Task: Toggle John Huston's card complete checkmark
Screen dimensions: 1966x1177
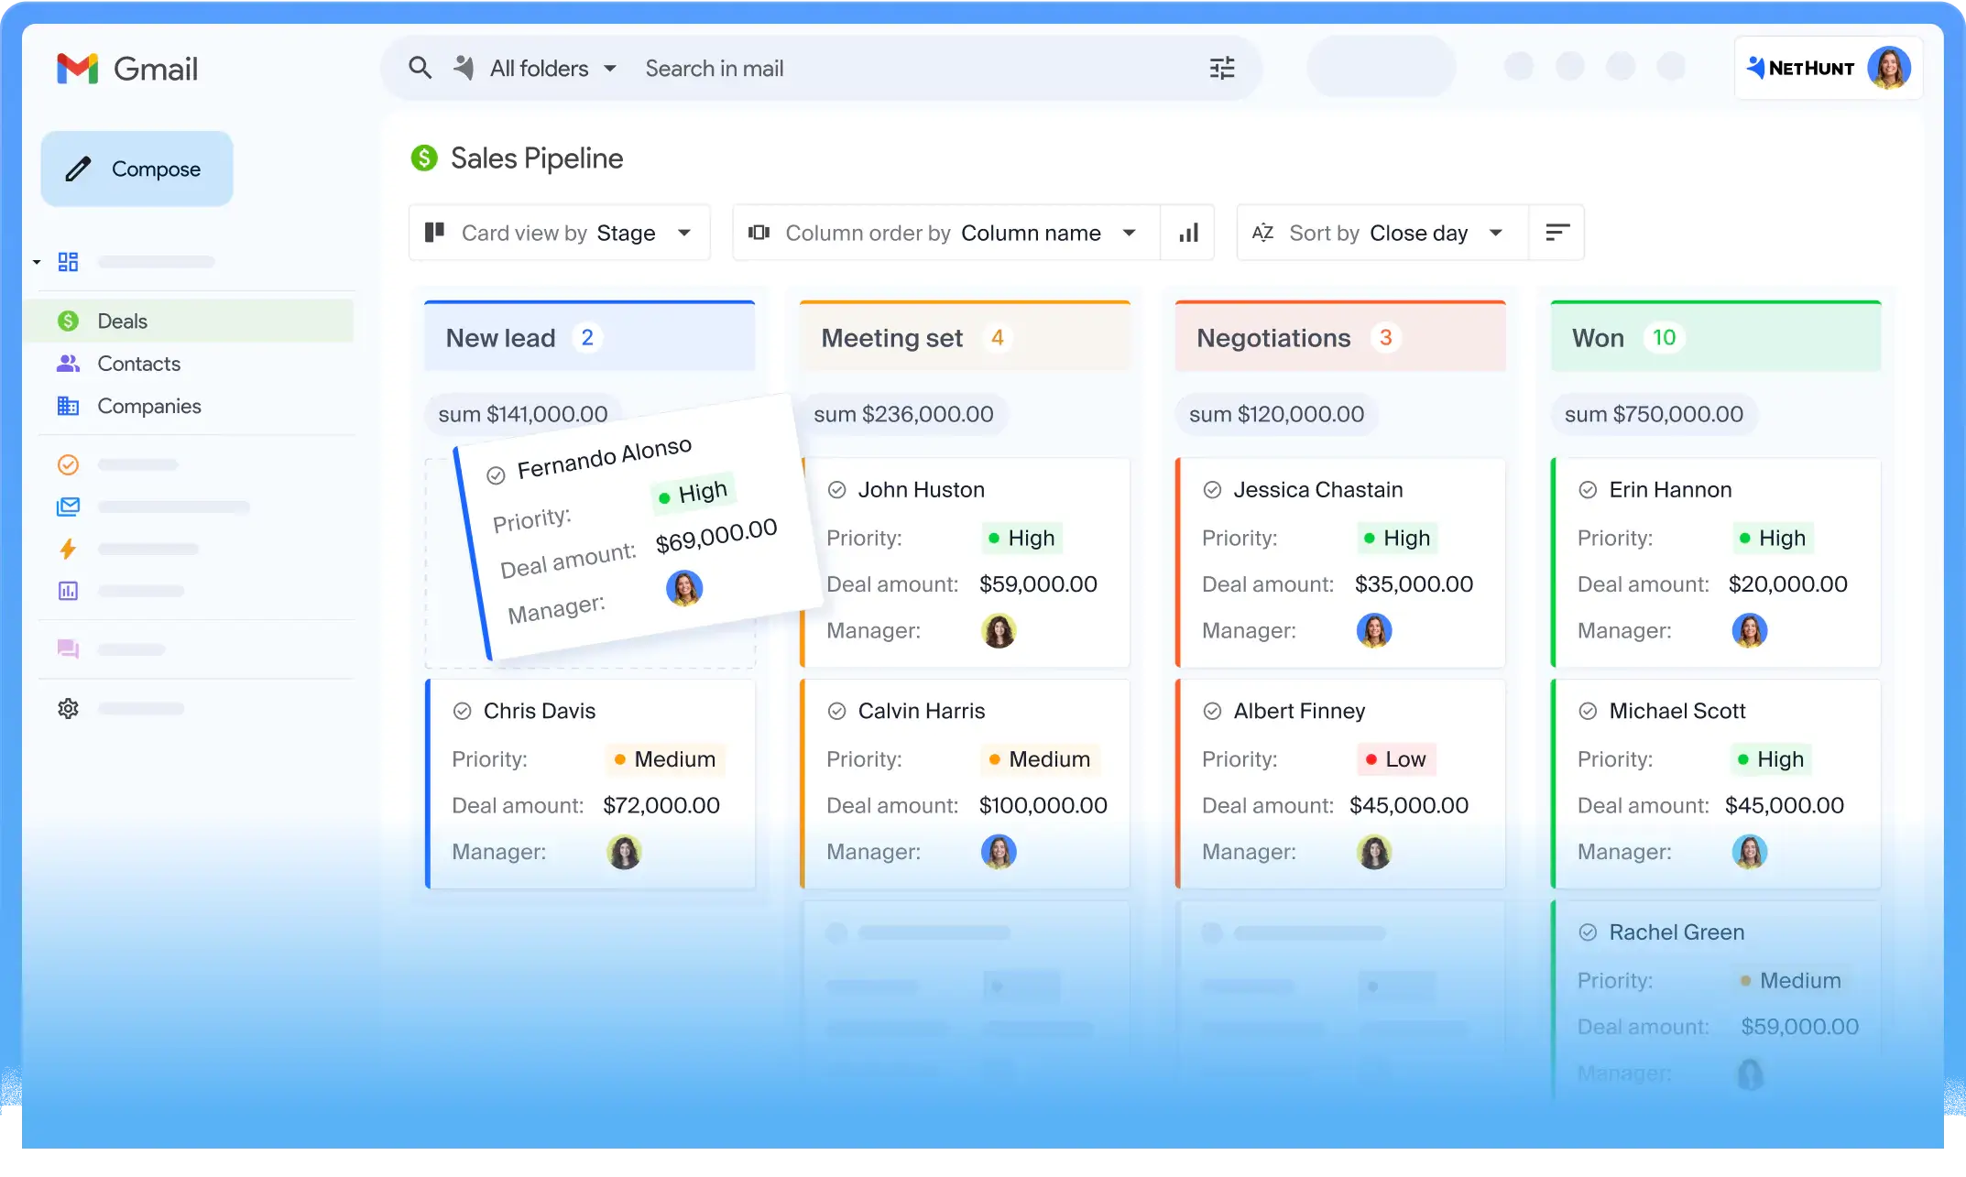Action: (x=837, y=489)
